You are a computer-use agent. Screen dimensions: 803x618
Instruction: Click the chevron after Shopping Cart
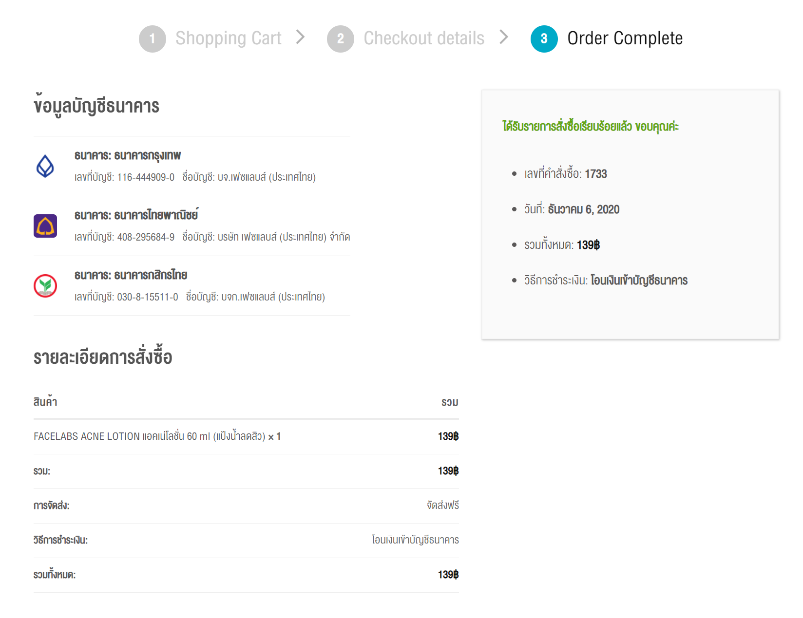click(301, 37)
